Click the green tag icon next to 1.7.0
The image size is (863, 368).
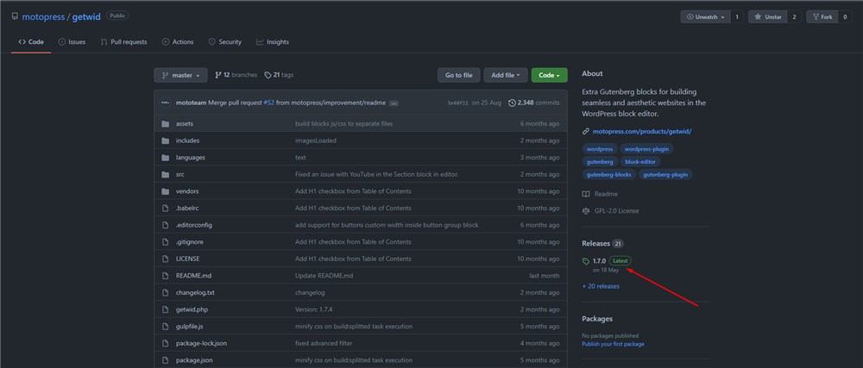coord(586,261)
